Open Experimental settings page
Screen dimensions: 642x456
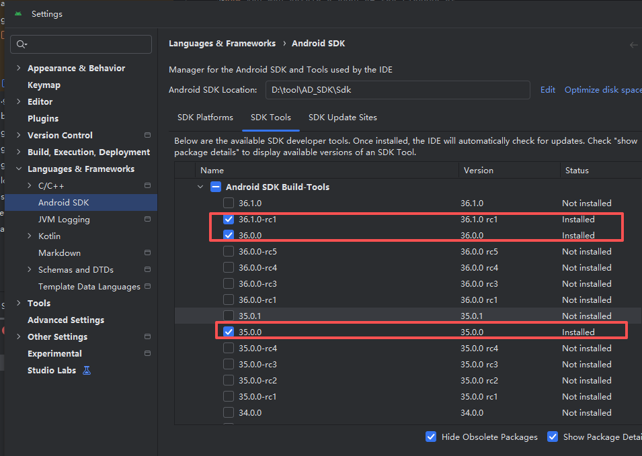pyautogui.click(x=54, y=353)
